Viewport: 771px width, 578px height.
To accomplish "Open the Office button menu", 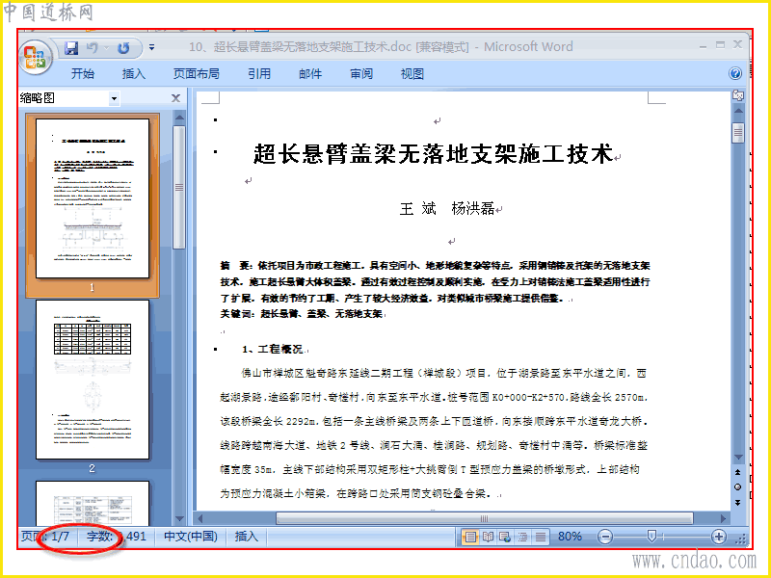I will point(36,58).
